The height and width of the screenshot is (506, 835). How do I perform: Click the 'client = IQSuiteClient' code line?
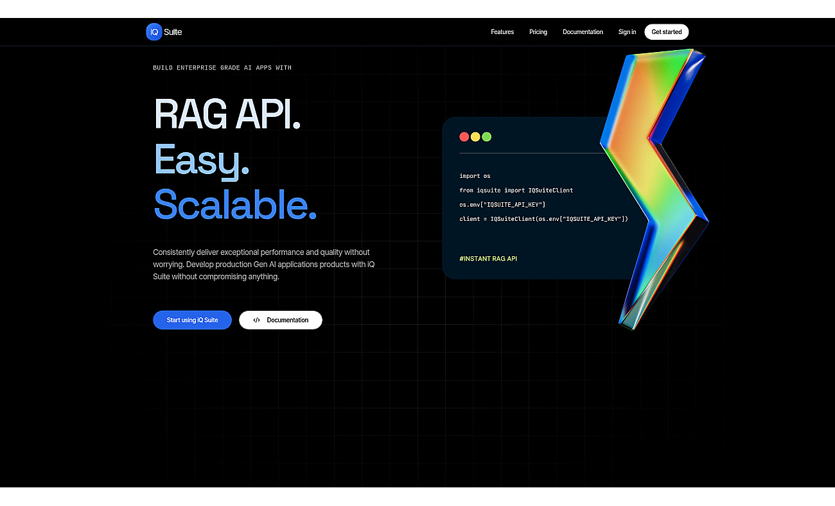543,219
